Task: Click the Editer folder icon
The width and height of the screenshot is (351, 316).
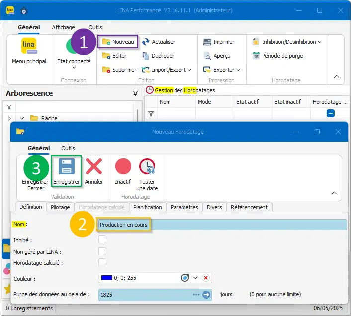Action: [106, 56]
